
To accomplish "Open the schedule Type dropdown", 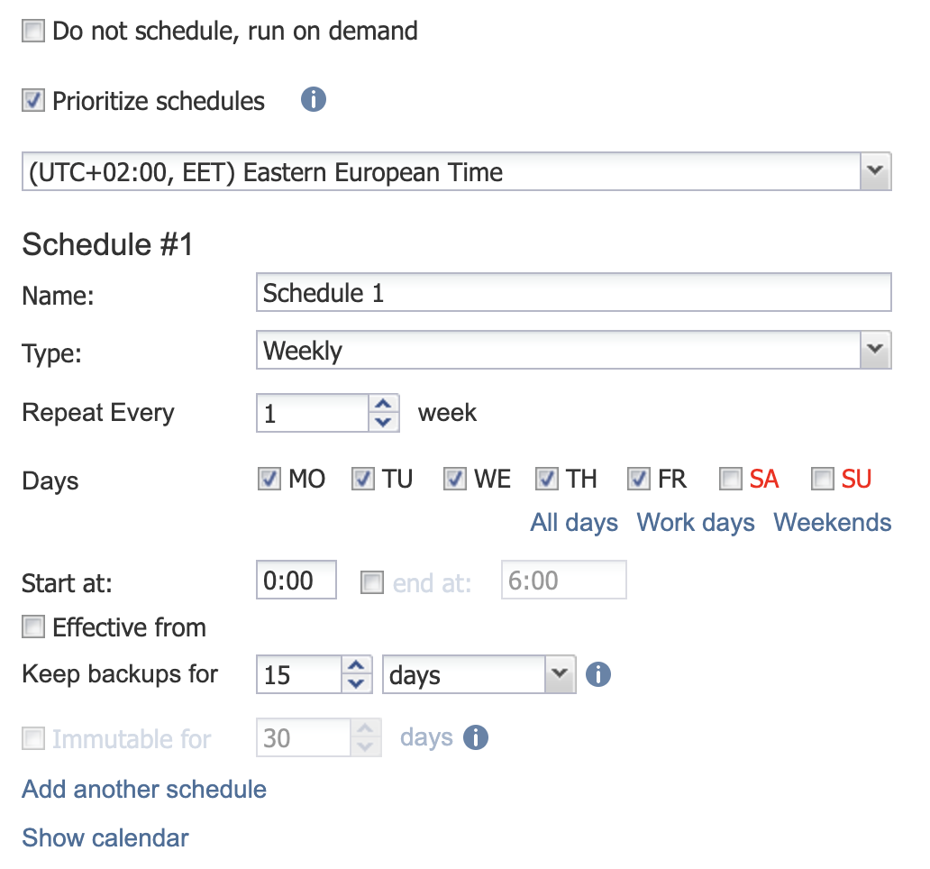I will [x=872, y=350].
